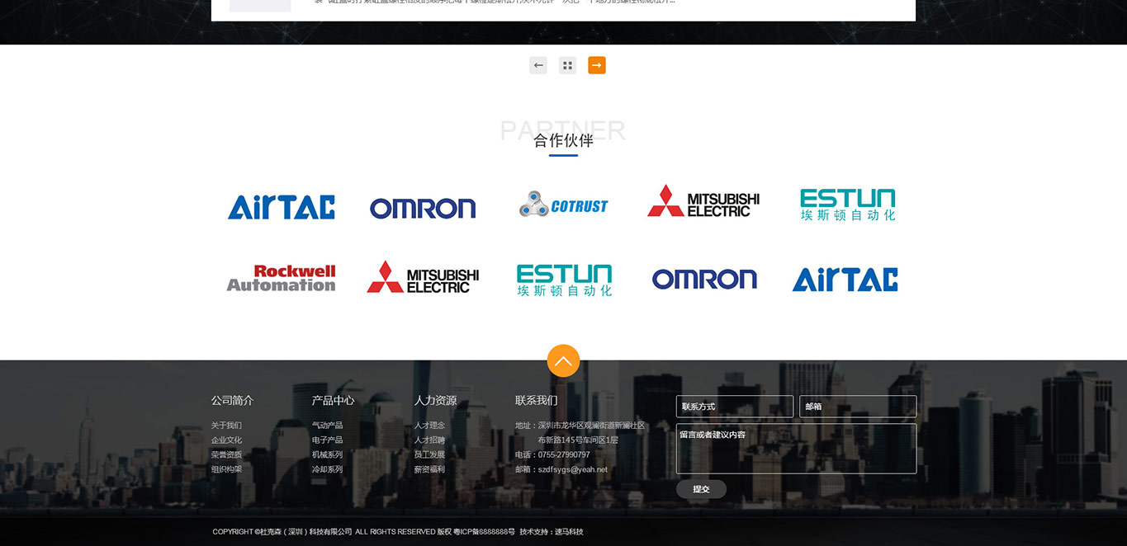Visit 荣誉资质 footer link
1127x546 pixels.
point(226,454)
